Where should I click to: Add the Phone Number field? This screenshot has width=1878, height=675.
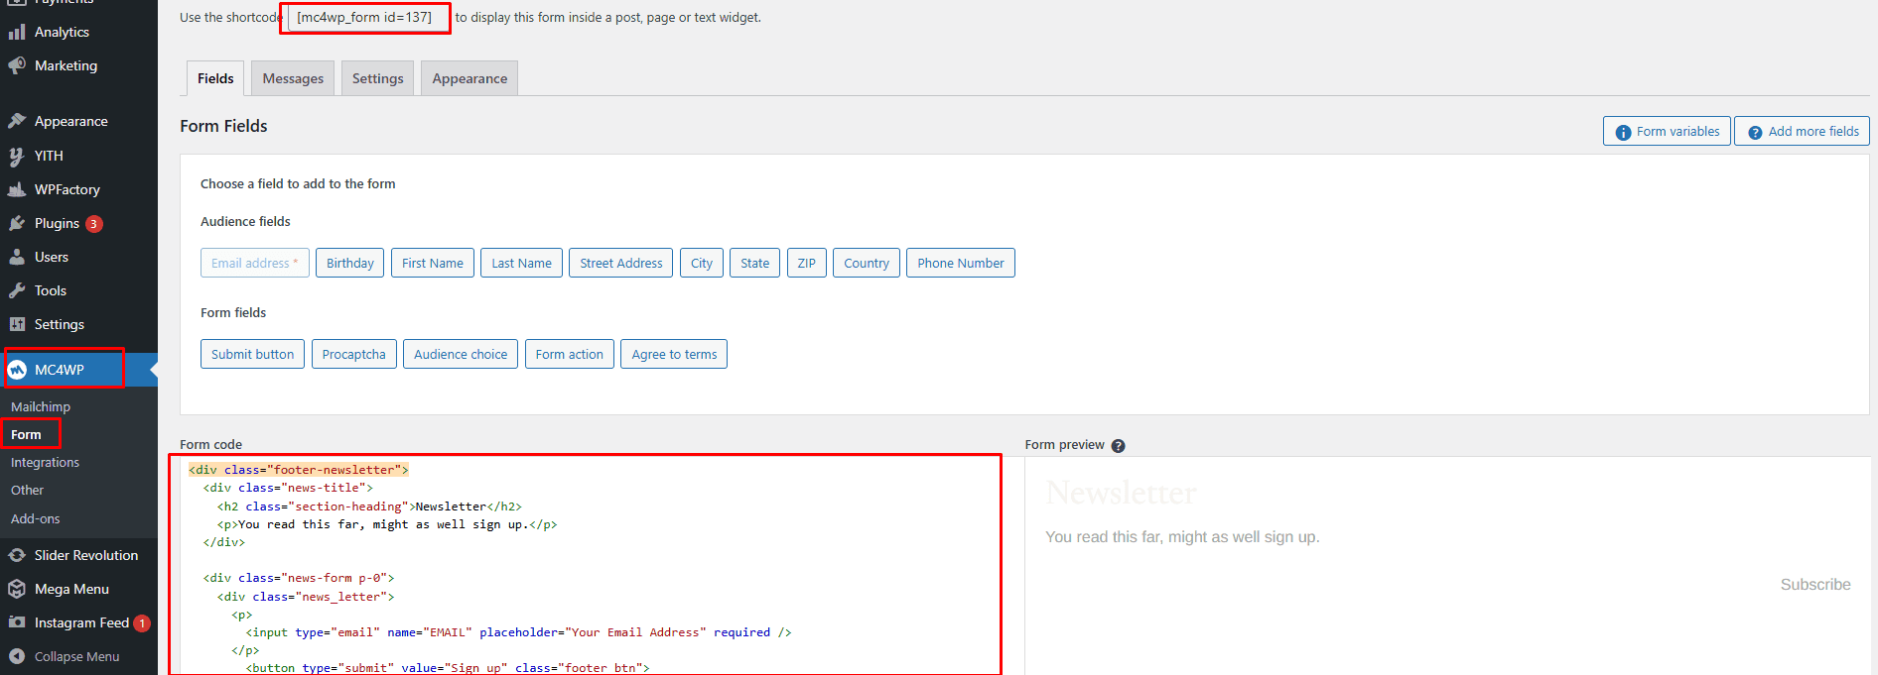pos(961,263)
